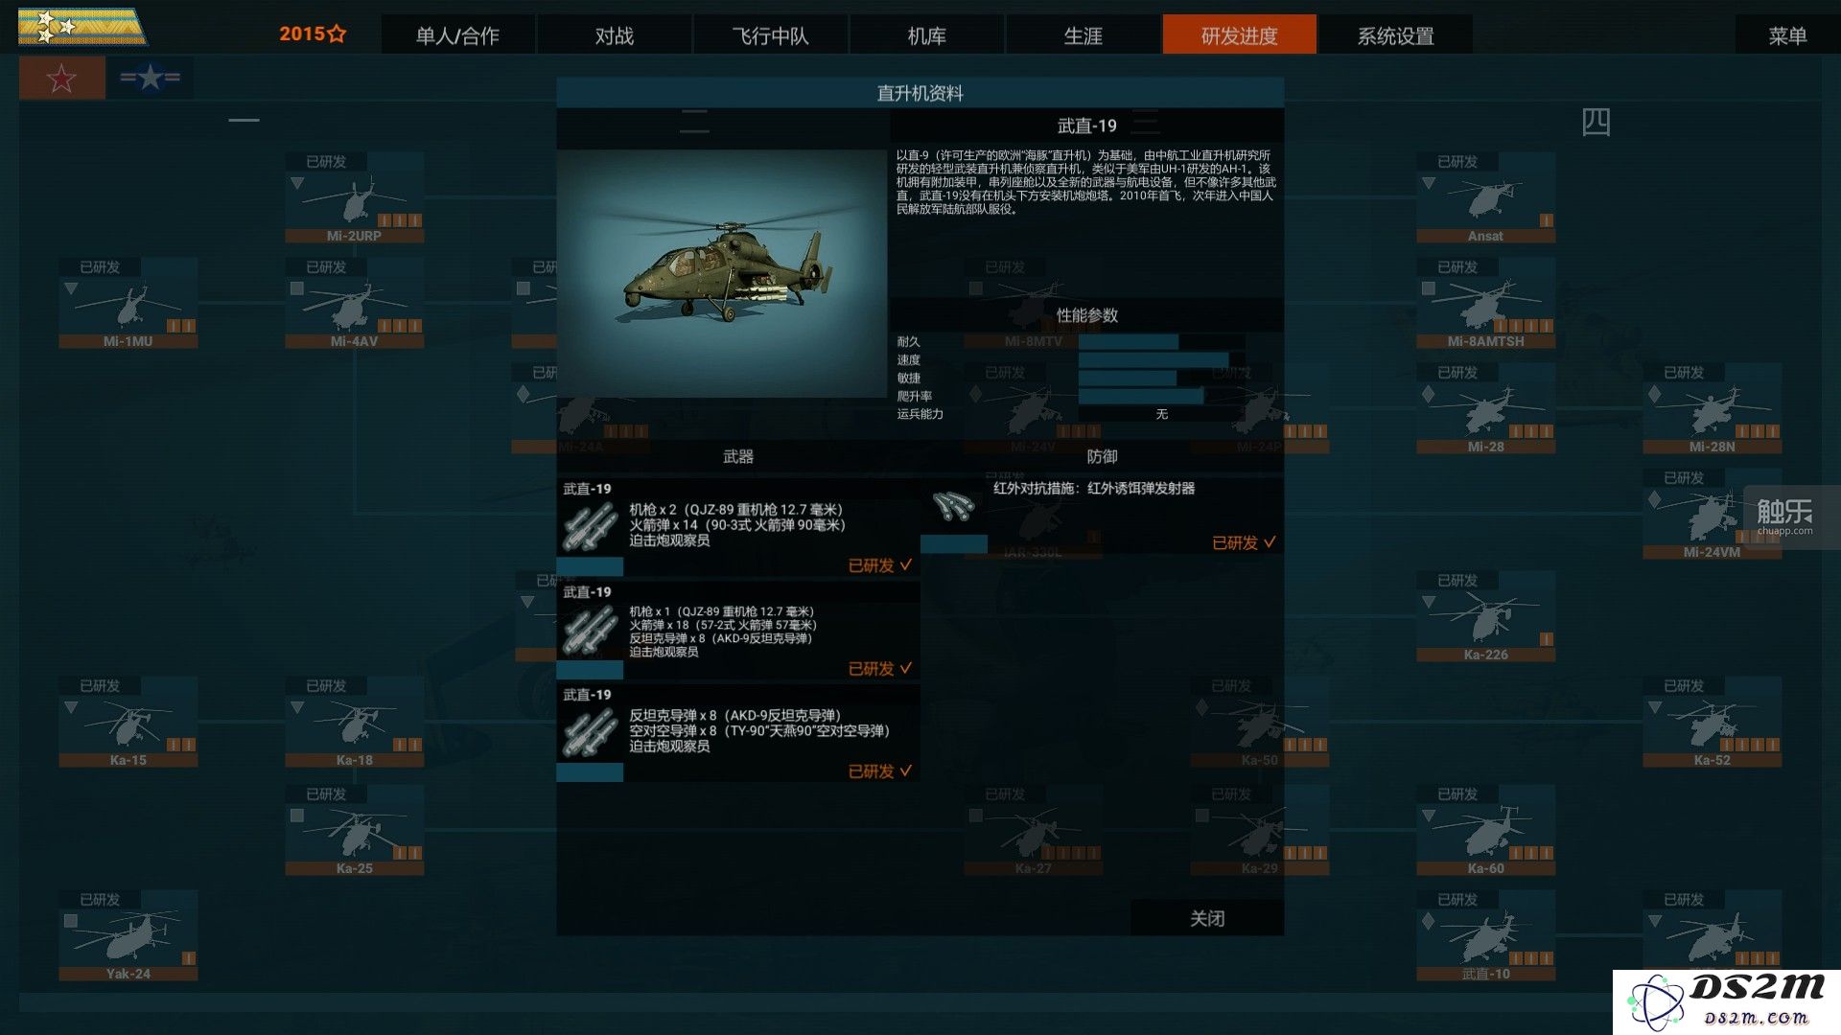Open the Ka-52 helicopter icon
The height and width of the screenshot is (1035, 1841).
click(x=1712, y=721)
